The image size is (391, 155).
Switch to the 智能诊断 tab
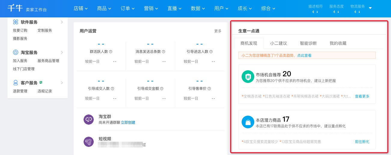tap(308, 43)
